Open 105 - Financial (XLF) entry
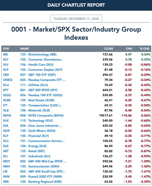The height and width of the screenshot is (186, 152). coord(35,136)
